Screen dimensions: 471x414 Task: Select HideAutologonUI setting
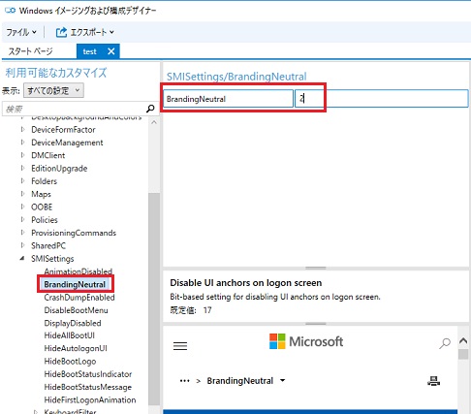(76, 348)
